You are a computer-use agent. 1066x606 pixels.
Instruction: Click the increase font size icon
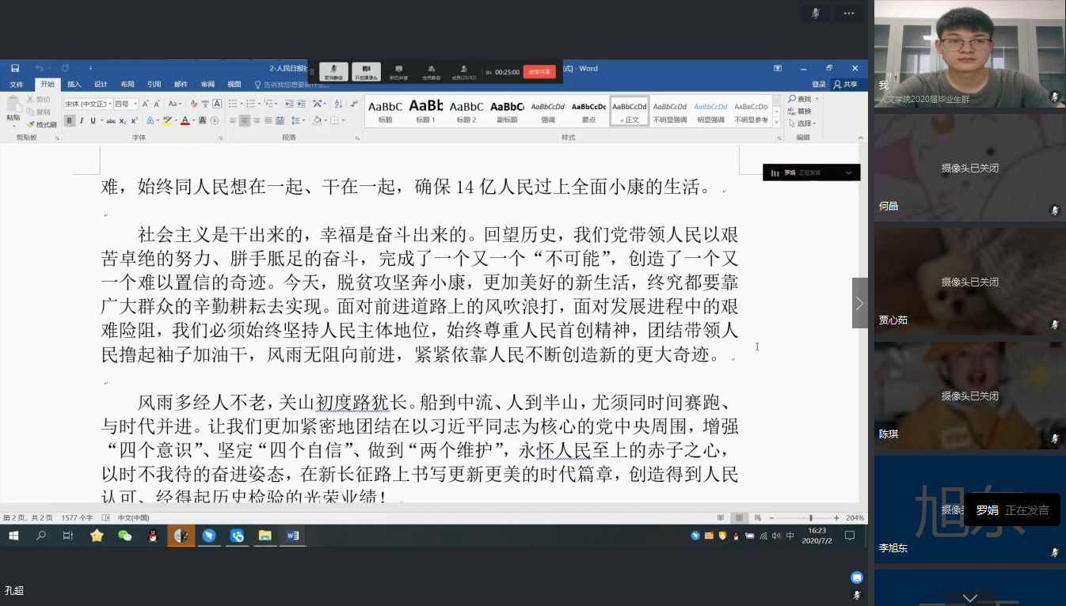pyautogui.click(x=147, y=104)
